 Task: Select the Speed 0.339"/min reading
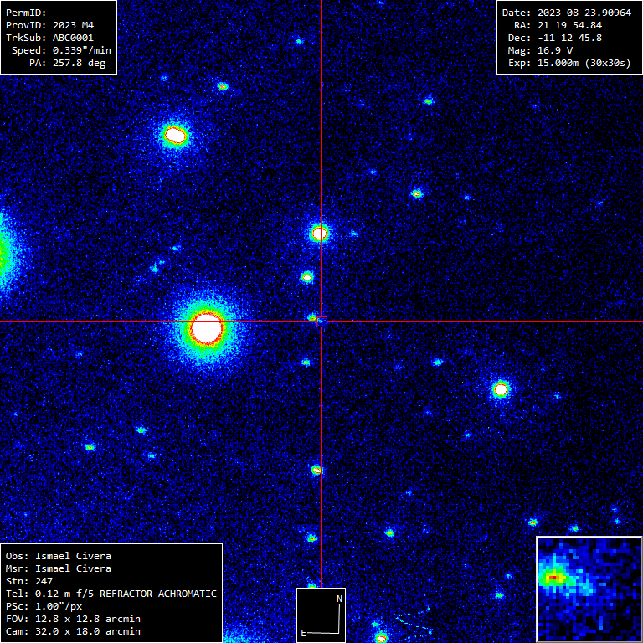(x=61, y=50)
